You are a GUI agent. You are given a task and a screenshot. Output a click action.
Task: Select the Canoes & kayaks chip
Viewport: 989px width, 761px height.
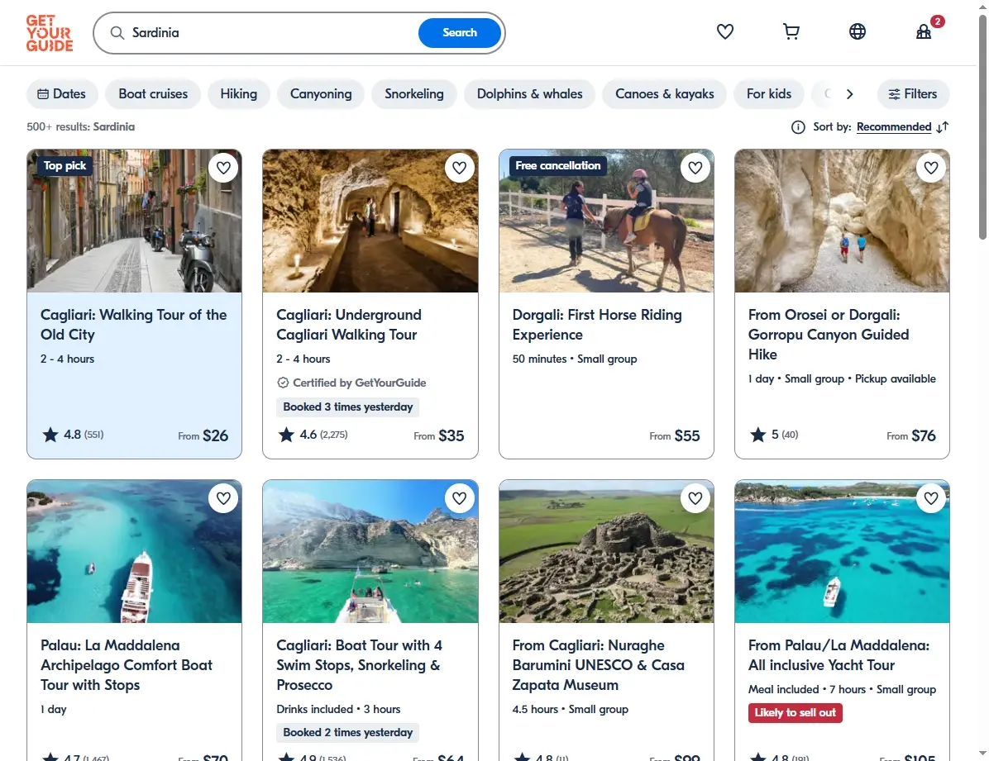click(x=665, y=94)
